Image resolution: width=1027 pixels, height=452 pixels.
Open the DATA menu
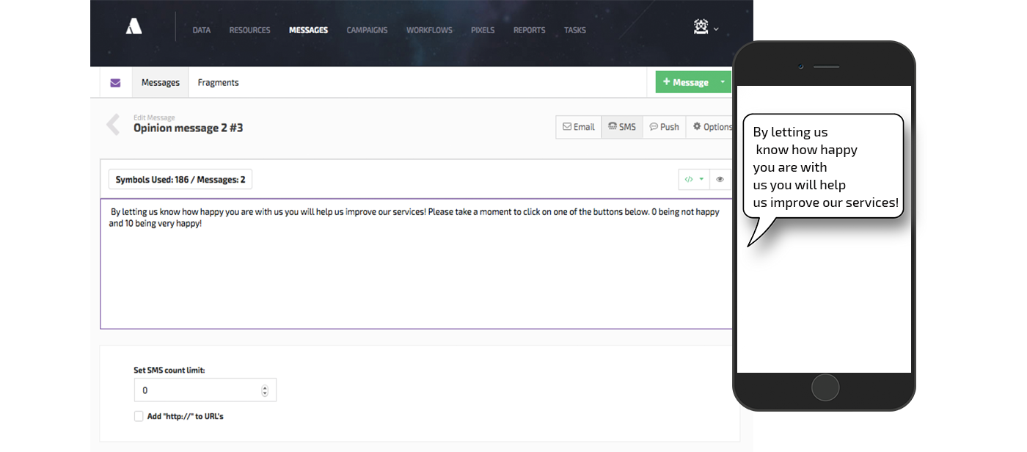202,30
